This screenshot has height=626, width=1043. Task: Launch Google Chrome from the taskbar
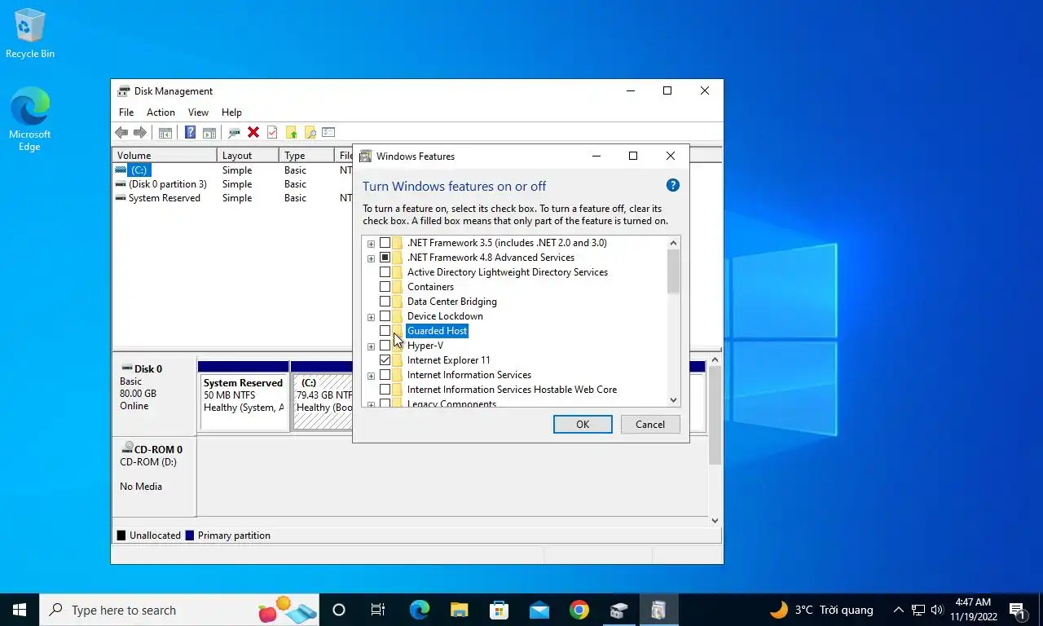tap(579, 610)
